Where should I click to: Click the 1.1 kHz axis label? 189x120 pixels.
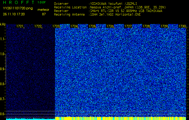3,39
